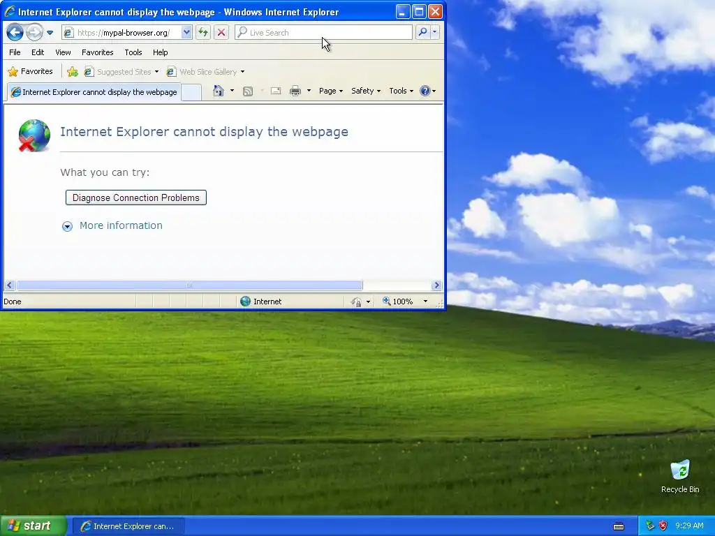Click Add to Favorites Bar star icon

[73, 72]
